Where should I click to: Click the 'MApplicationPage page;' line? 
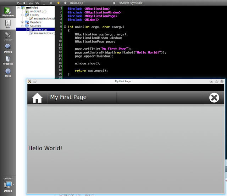point(95,41)
